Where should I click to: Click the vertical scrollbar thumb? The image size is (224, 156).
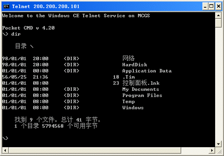point(218,23)
